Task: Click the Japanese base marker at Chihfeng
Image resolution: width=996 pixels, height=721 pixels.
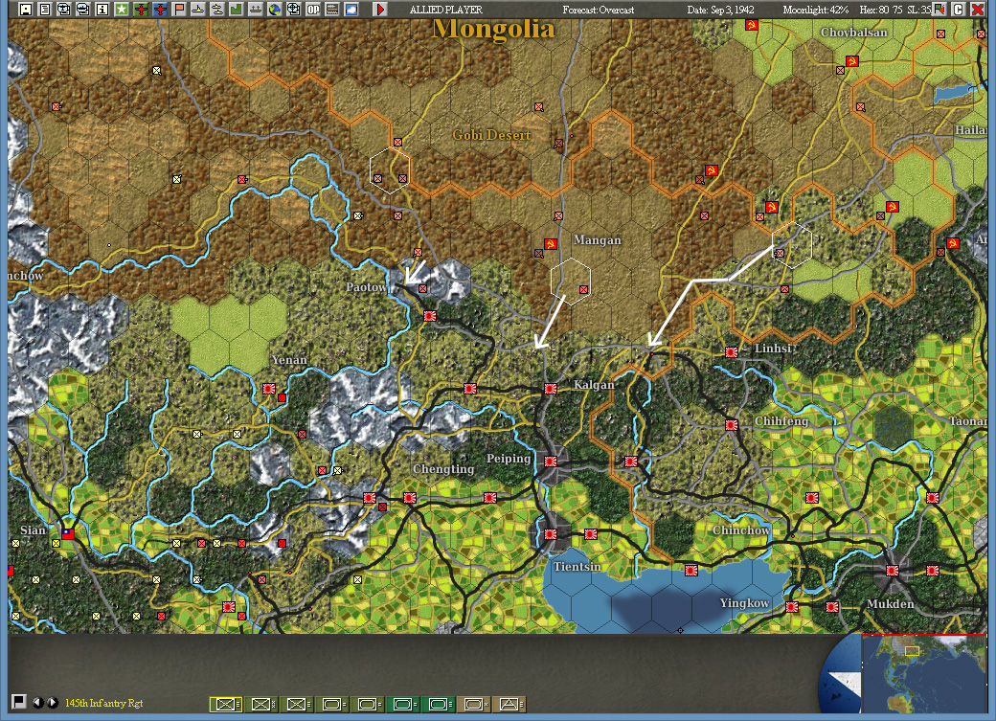Action: 732,424
